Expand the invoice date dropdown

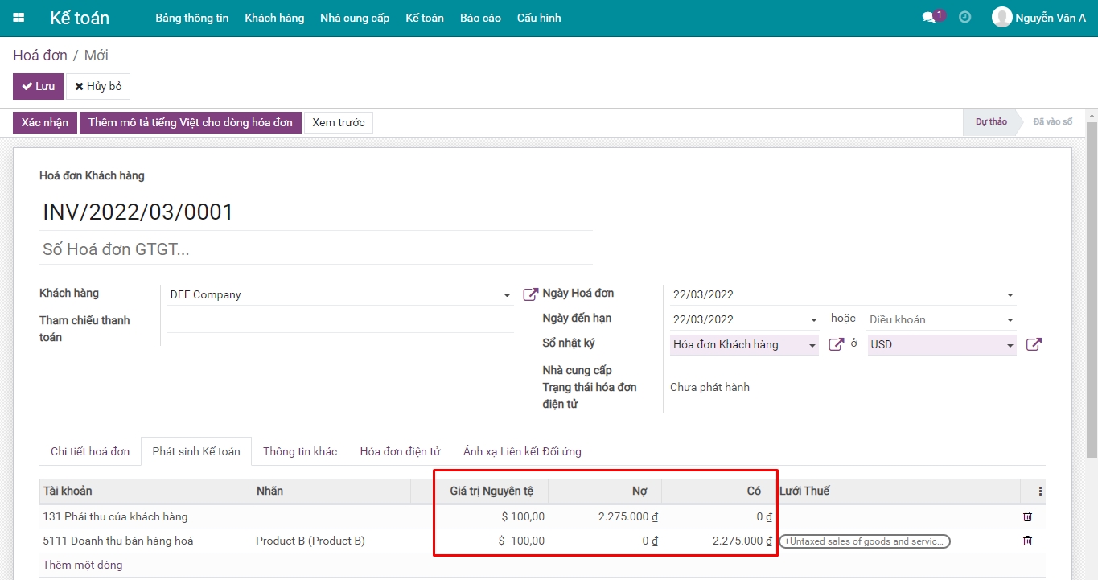pyautogui.click(x=1010, y=295)
